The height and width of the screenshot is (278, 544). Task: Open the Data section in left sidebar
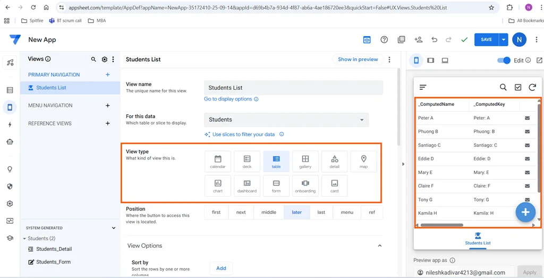click(x=10, y=90)
